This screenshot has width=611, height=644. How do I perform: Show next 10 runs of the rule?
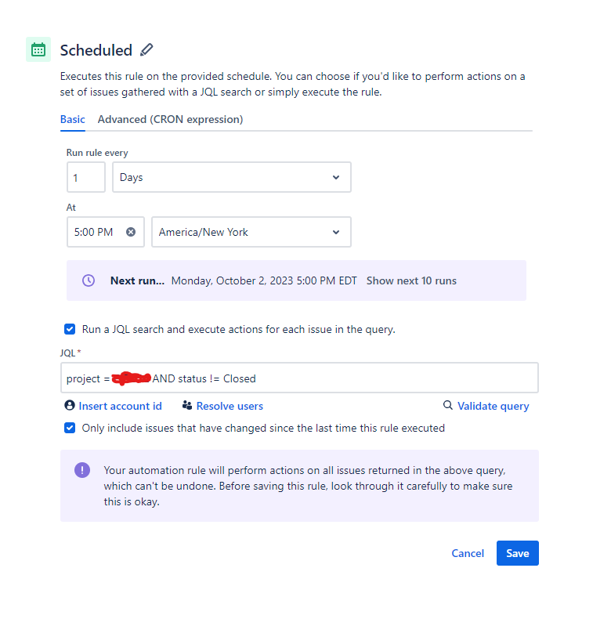click(411, 280)
